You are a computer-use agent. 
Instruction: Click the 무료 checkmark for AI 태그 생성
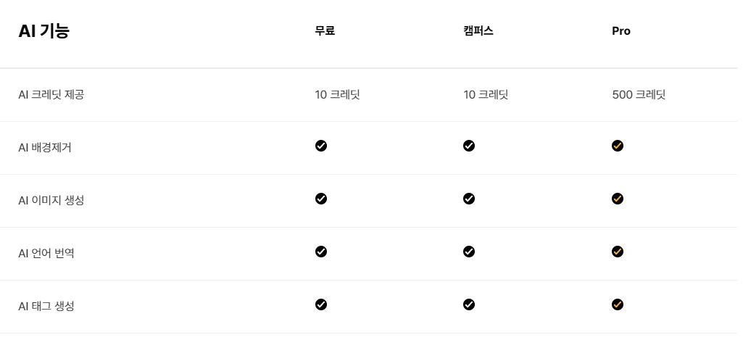(321, 304)
